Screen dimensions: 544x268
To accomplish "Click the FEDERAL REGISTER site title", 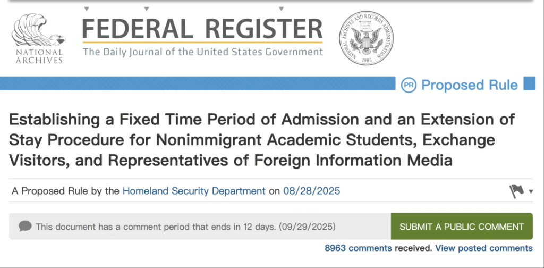I will [202, 28].
